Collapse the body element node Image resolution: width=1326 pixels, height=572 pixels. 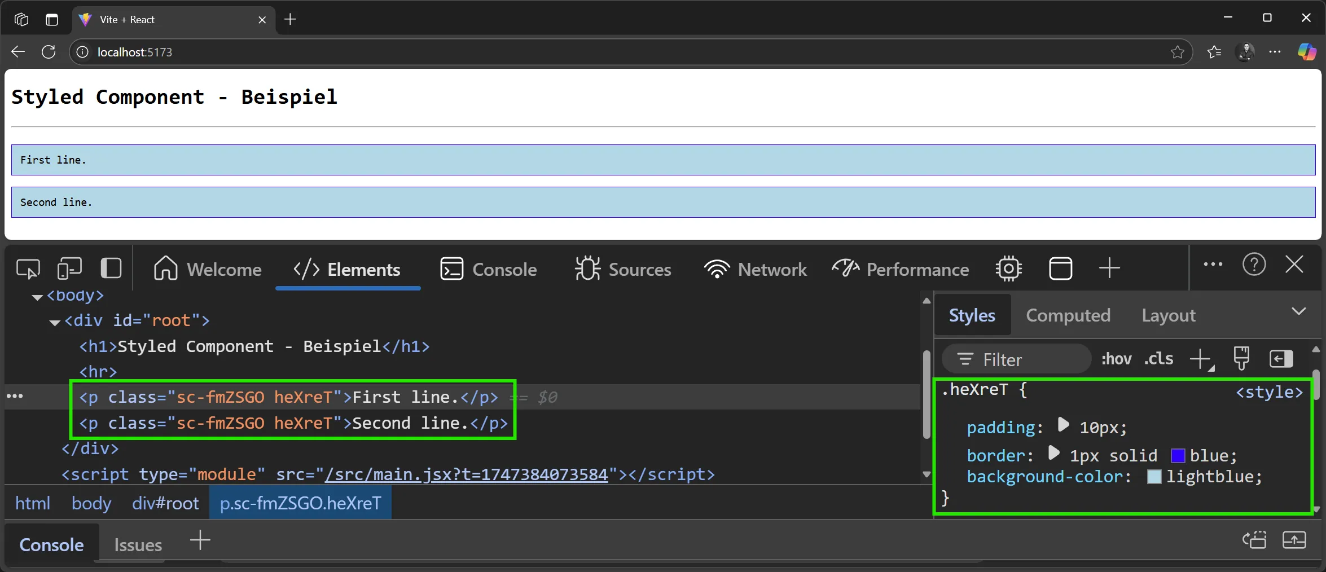click(x=37, y=297)
